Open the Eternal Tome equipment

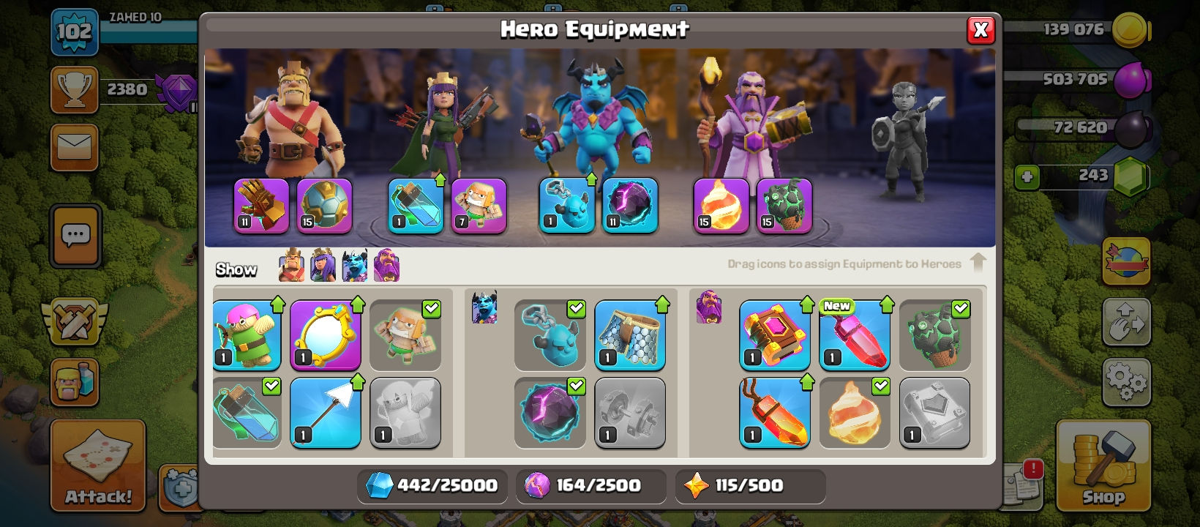pos(774,335)
